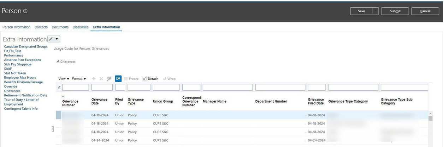
Task: Click the Submit button
Action: point(395,11)
